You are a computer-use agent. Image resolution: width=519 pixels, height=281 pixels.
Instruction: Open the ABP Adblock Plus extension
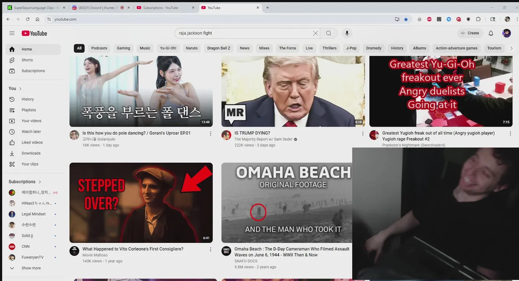click(429, 19)
